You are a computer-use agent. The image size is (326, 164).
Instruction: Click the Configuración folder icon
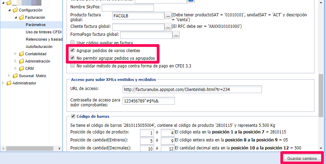[15, 10]
